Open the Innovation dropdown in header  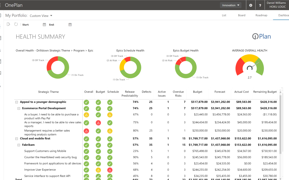pos(230,5)
